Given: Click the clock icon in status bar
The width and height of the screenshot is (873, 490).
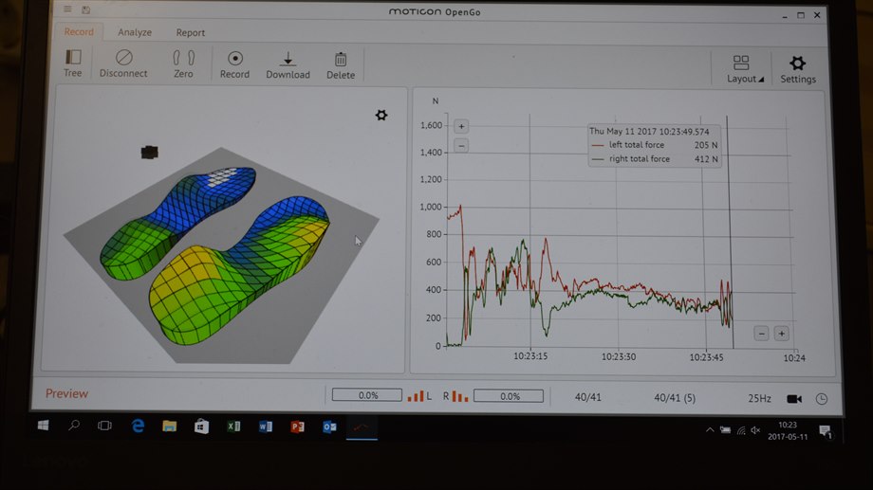Looking at the screenshot, I should coord(821,398).
